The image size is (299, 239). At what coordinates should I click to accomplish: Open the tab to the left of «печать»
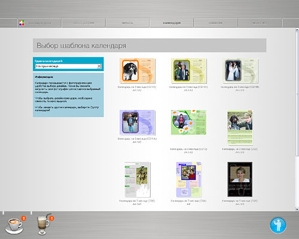[x=83, y=23]
